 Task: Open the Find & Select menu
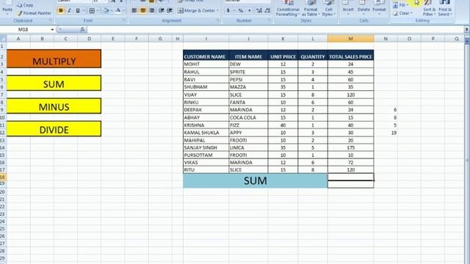tap(445, 8)
